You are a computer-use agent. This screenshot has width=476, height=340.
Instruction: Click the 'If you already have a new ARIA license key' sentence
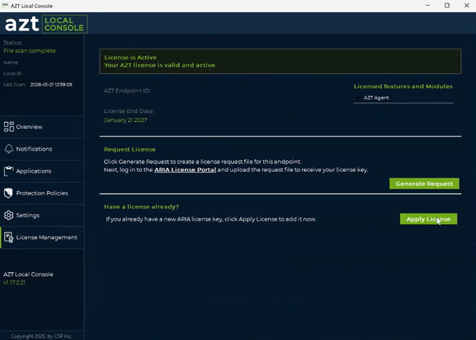211,219
